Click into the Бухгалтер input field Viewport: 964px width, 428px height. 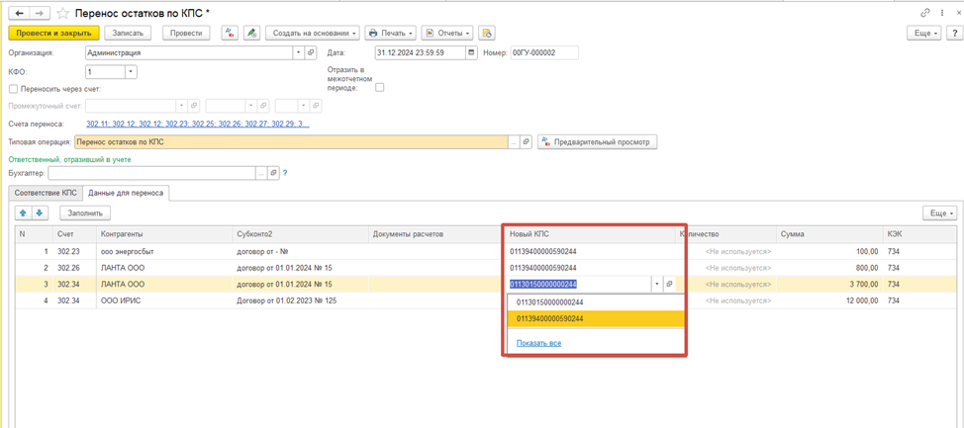point(151,173)
